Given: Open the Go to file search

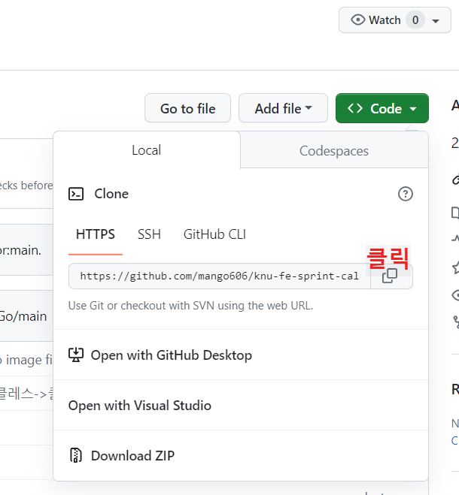Looking at the screenshot, I should point(187,108).
